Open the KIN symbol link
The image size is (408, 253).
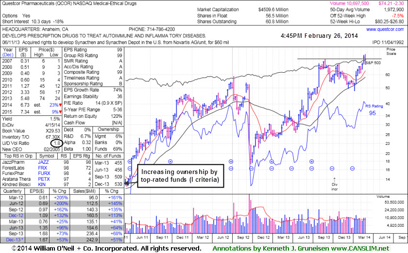coord(42,185)
